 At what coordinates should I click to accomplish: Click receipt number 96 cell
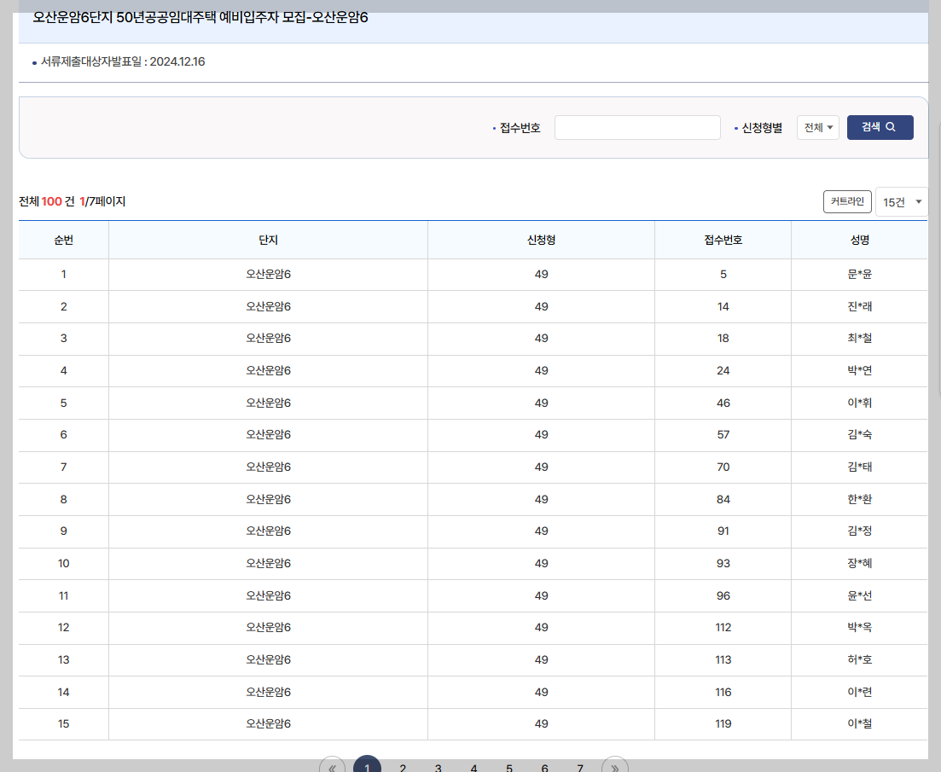pyautogui.click(x=723, y=595)
